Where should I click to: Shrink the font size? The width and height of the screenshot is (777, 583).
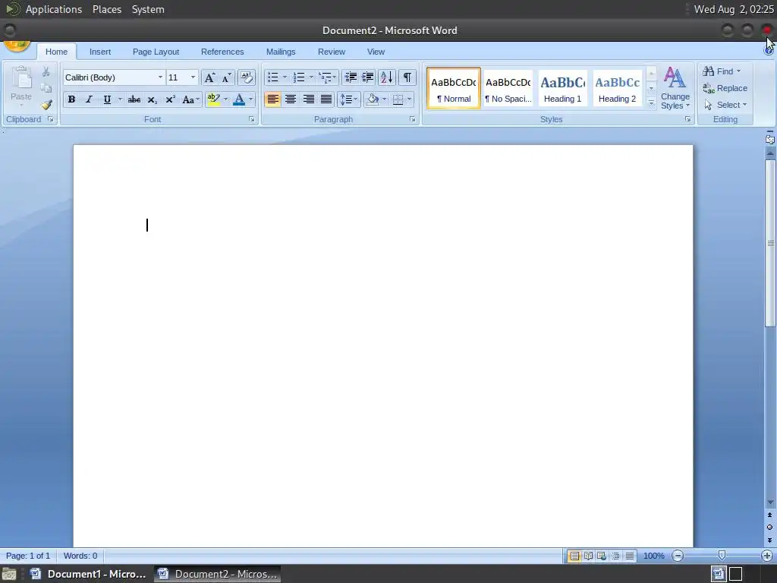pyautogui.click(x=226, y=77)
